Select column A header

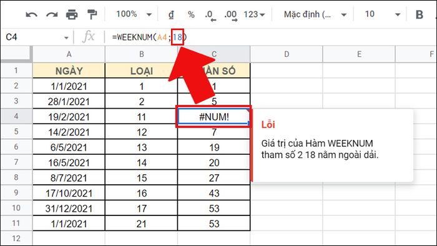[69, 54]
